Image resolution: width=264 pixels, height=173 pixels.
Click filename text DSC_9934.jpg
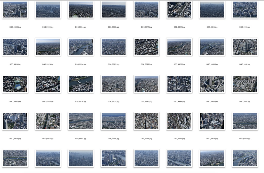click(x=81, y=101)
